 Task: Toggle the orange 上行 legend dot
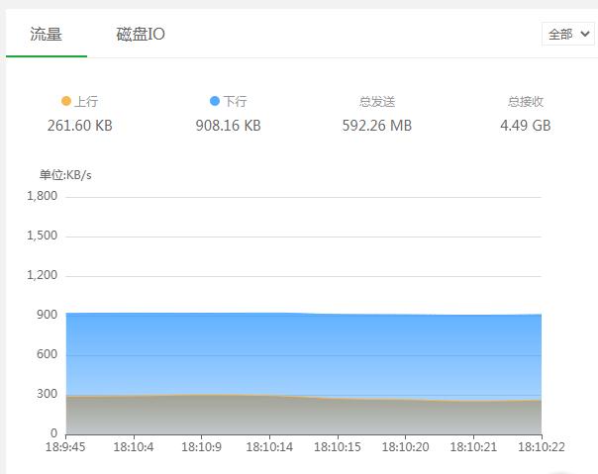tap(66, 101)
